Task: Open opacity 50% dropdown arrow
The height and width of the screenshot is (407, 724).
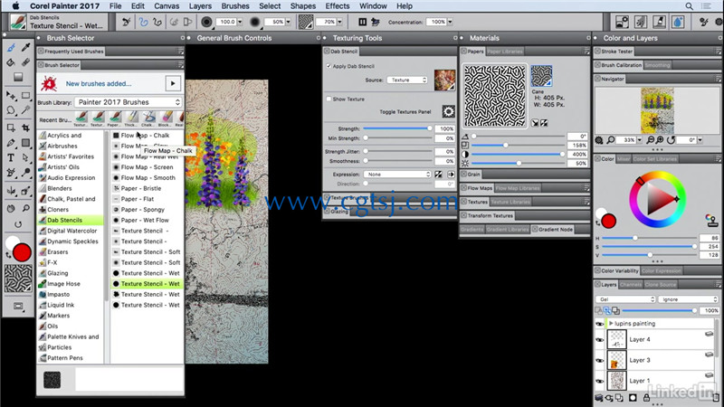Action: 288,22
